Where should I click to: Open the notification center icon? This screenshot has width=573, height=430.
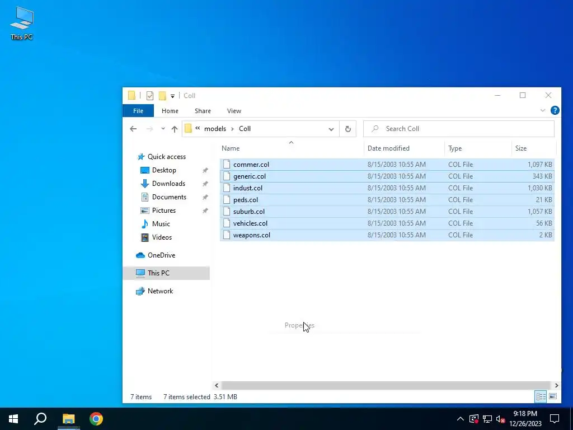point(555,419)
